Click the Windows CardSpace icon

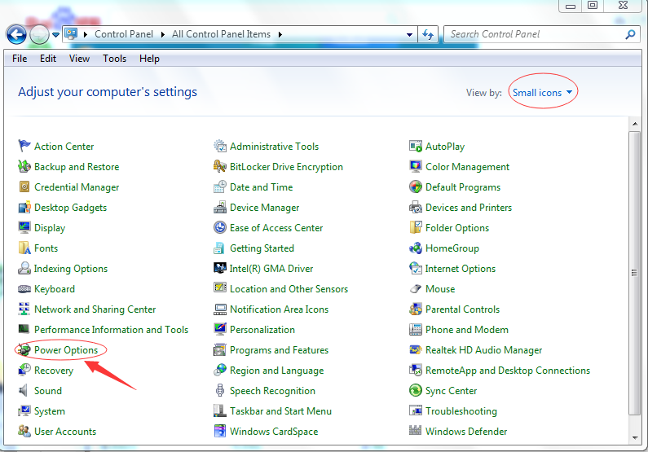click(x=220, y=431)
